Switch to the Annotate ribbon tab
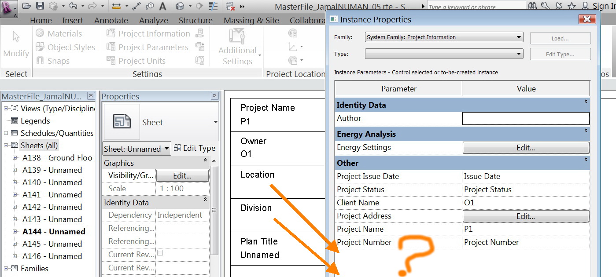This screenshot has height=277, width=616. pos(111,20)
